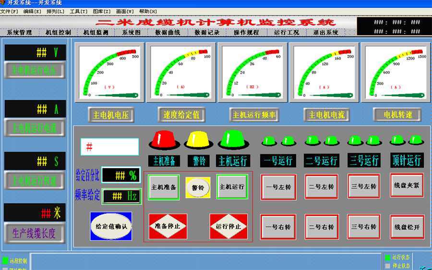Open the 工具[T] menu
This screenshot has height=270, width=432.
point(79,11)
